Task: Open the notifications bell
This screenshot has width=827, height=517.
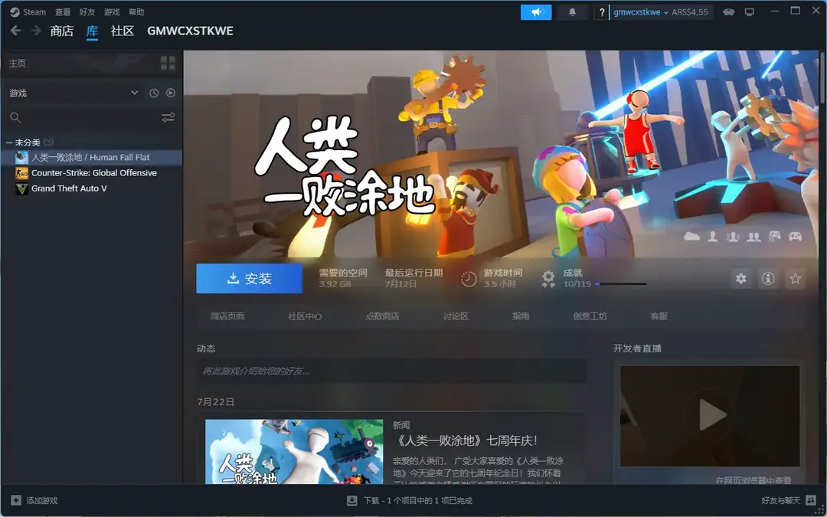Action: (572, 12)
